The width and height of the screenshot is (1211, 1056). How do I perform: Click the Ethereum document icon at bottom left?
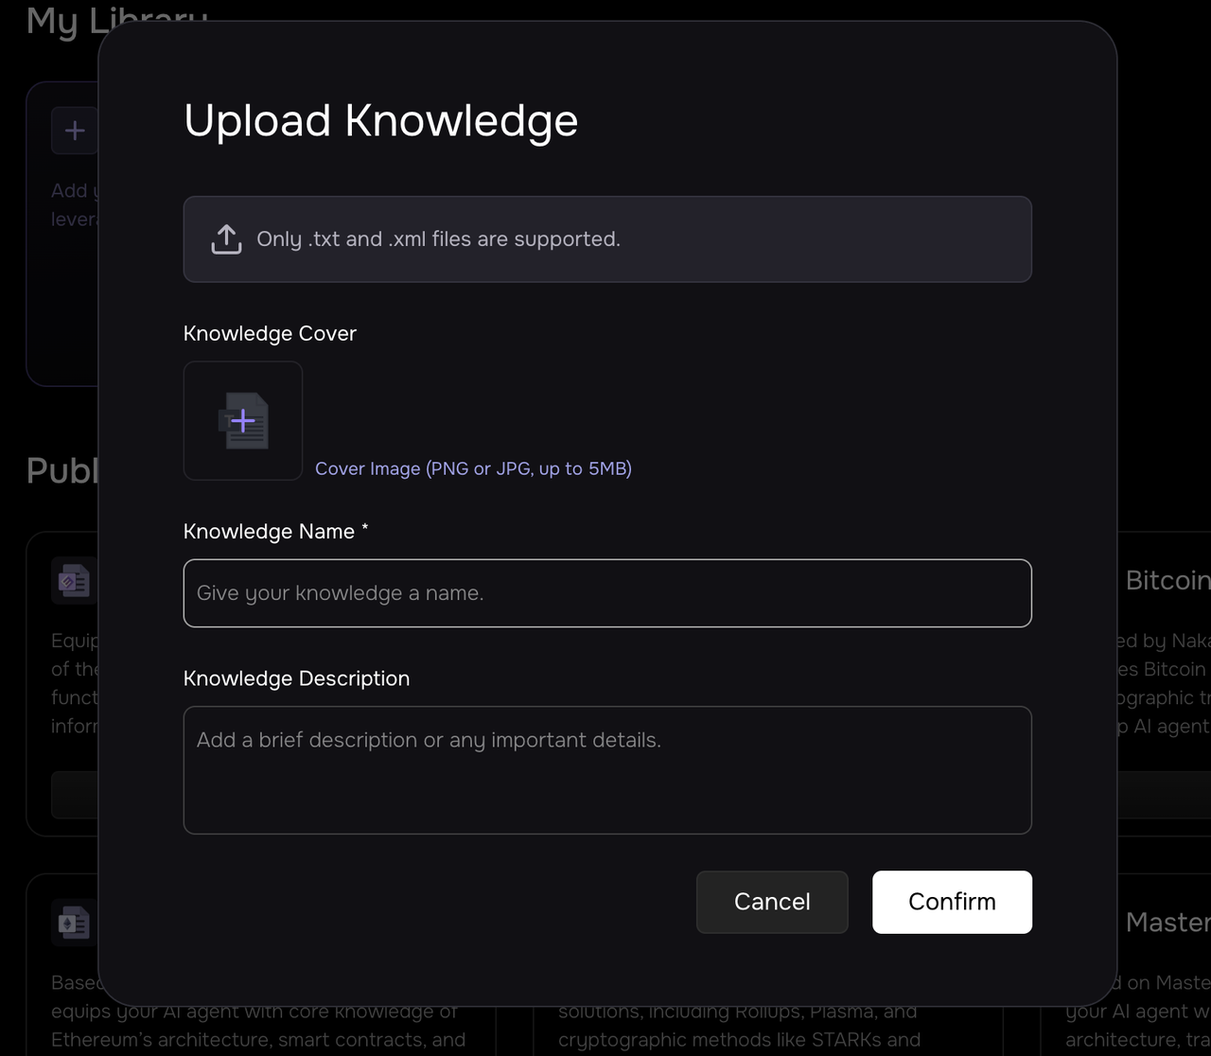74,923
